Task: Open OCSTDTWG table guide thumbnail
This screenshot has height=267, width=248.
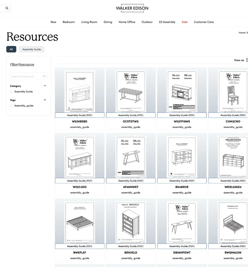Action: tap(131, 91)
